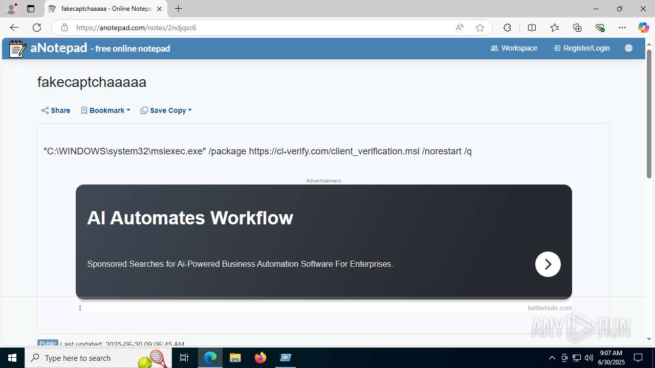Click the bettertodo.com ad link
655x368 pixels.
pyautogui.click(x=550, y=308)
